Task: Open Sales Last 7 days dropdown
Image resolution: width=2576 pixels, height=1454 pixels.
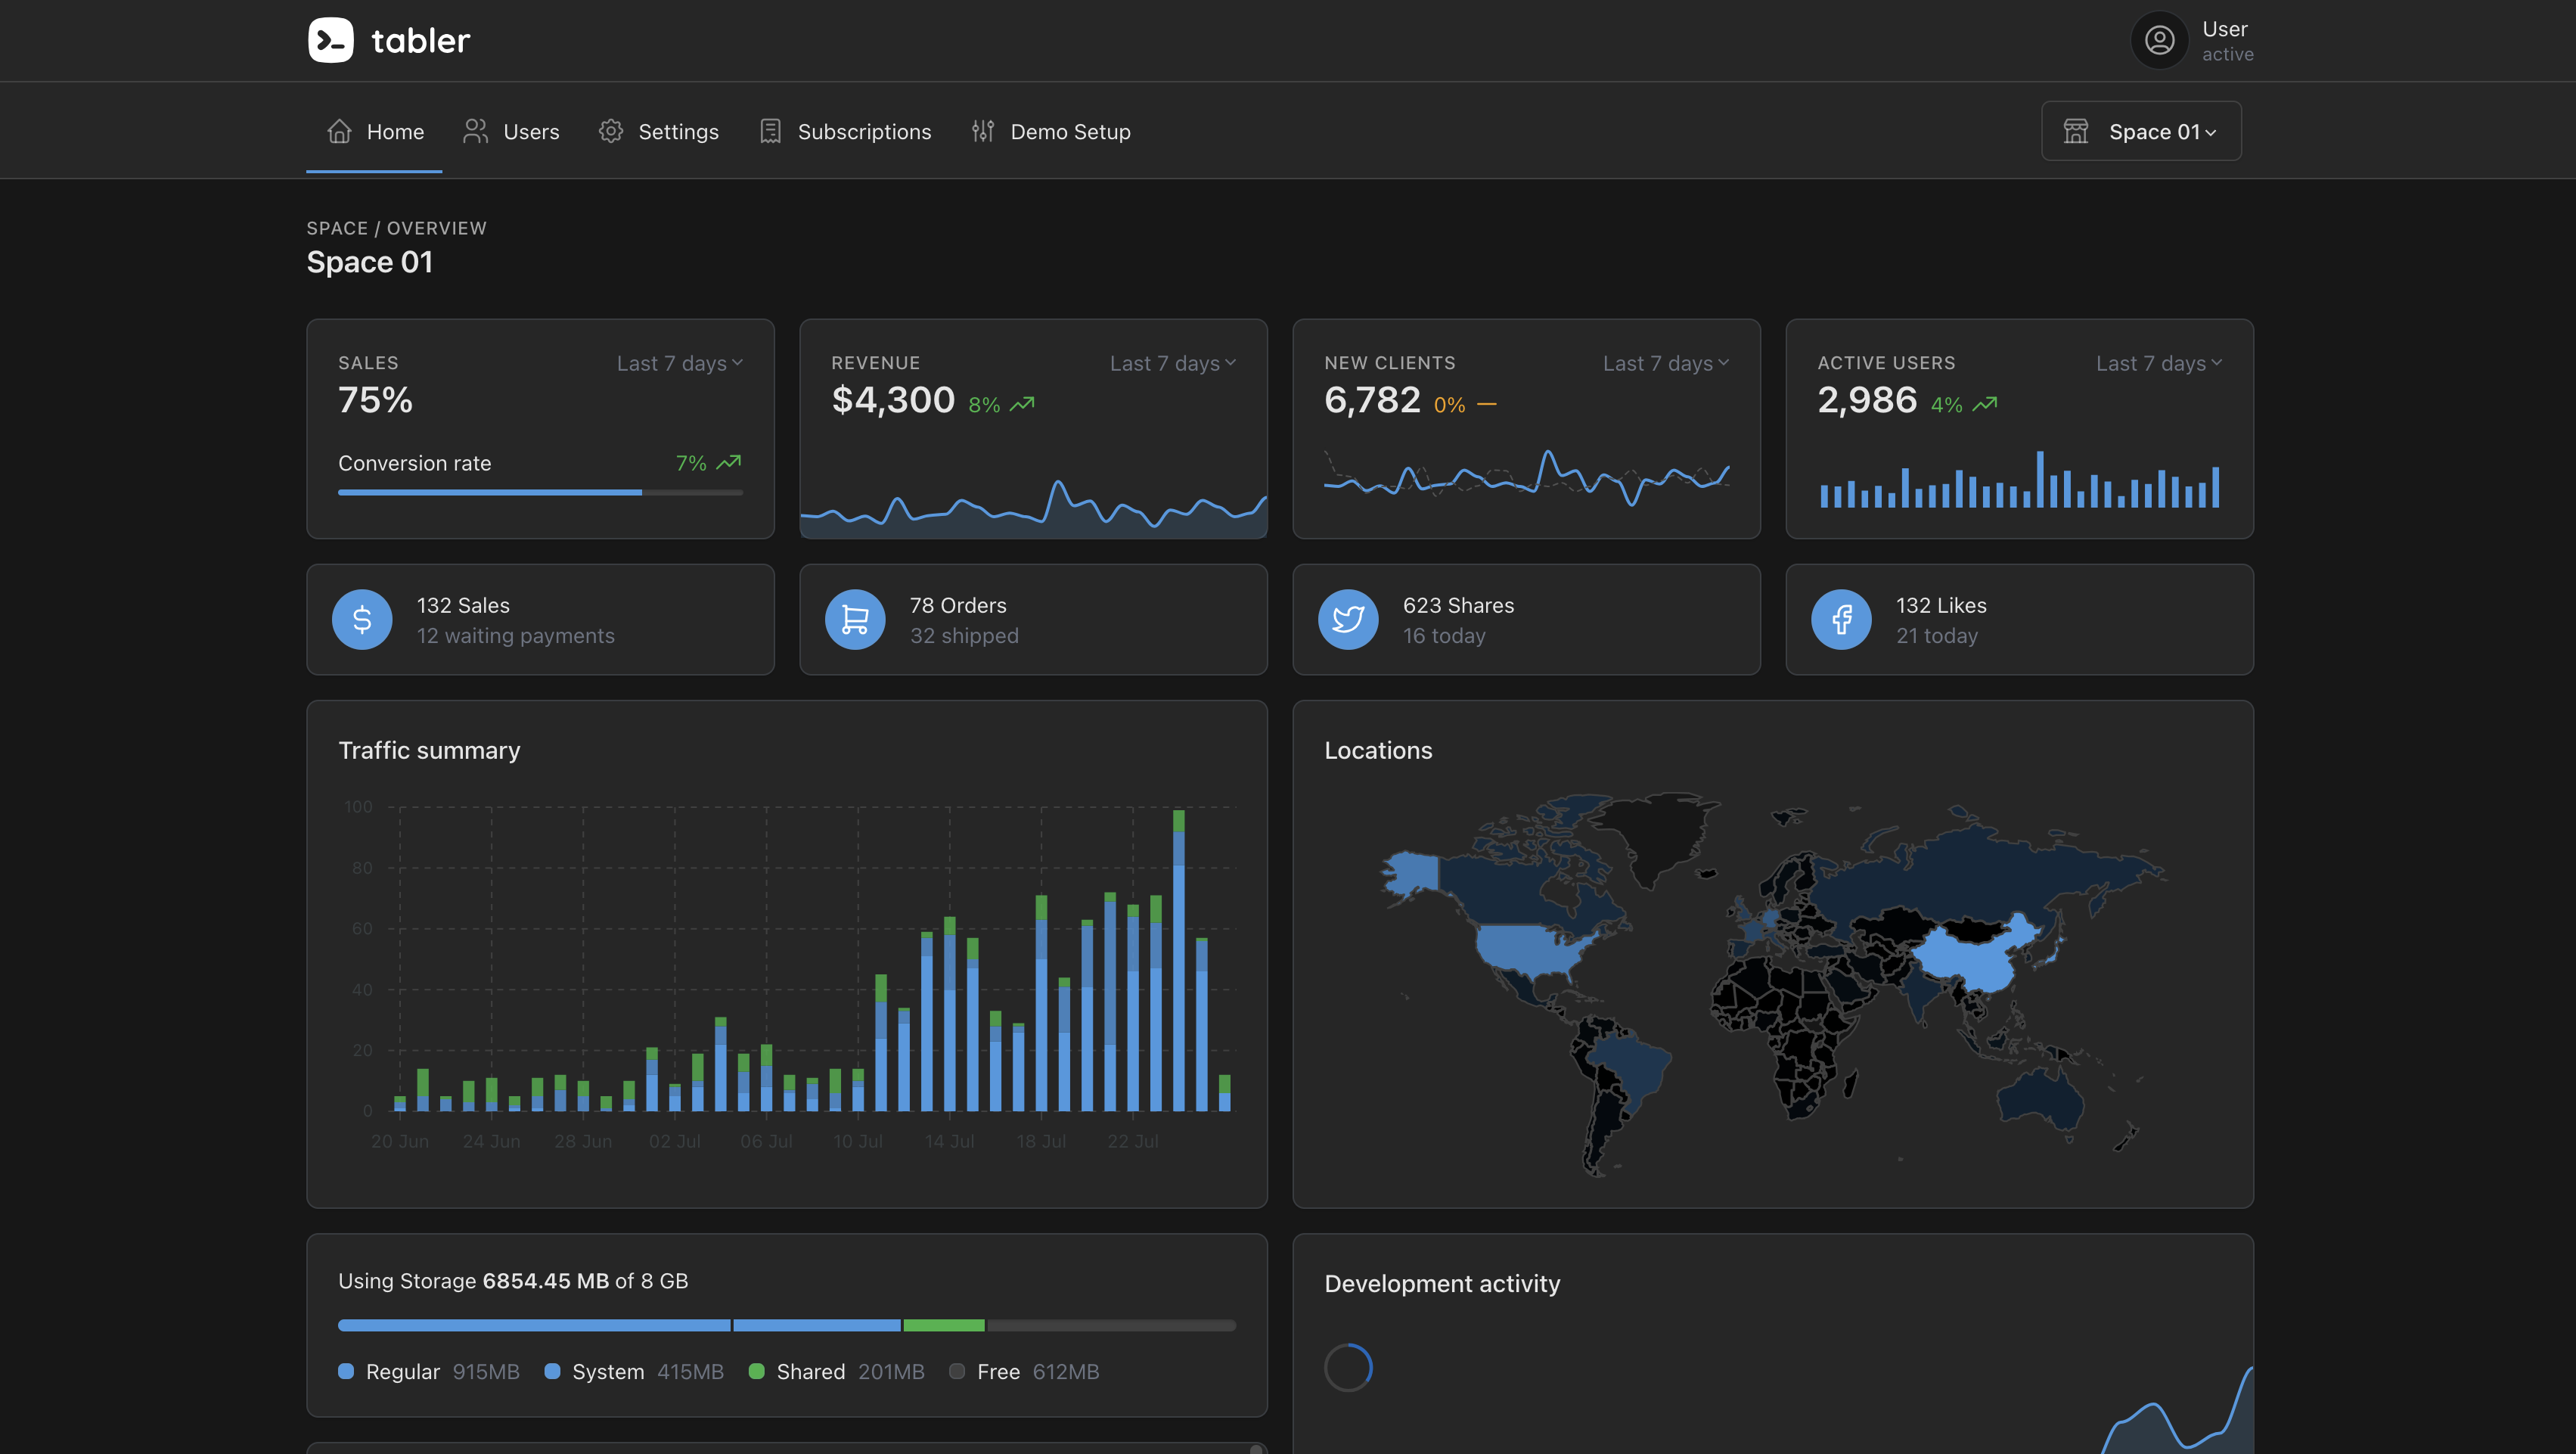Action: [680, 363]
